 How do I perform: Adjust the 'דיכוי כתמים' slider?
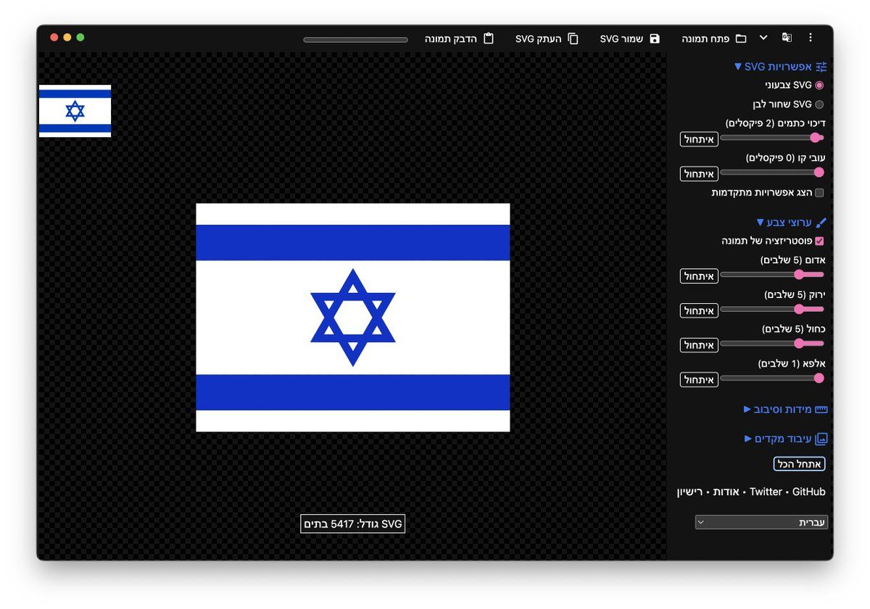(772, 138)
